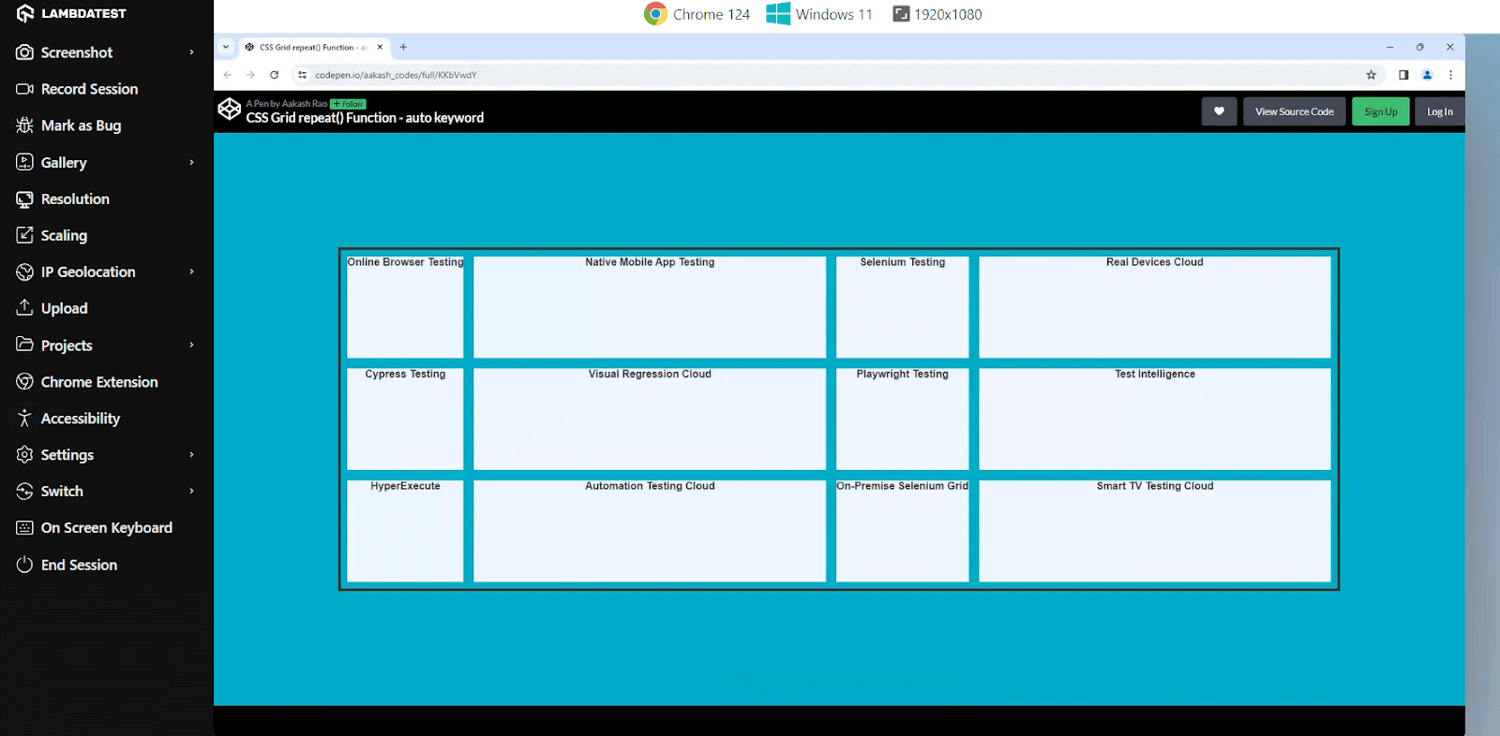
Task: Click the heart button on CodePen
Action: coord(1219,111)
